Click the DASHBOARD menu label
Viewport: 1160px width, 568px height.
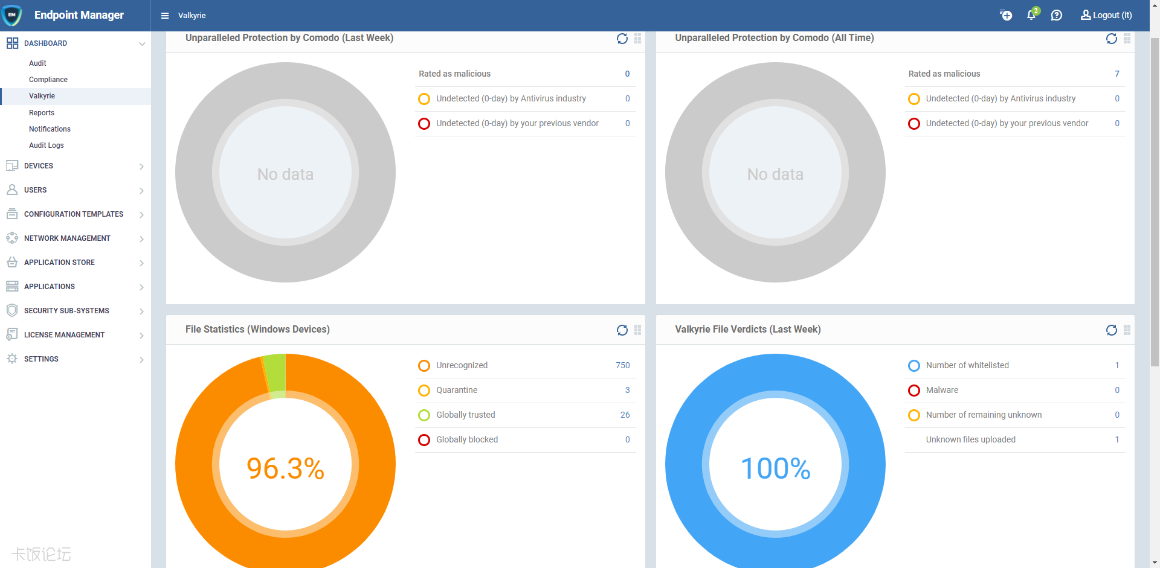45,43
